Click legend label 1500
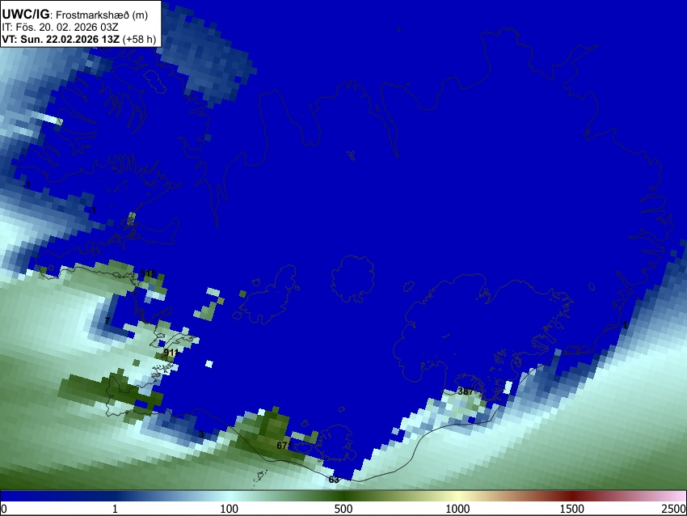This screenshot has width=687, height=516. (571, 509)
